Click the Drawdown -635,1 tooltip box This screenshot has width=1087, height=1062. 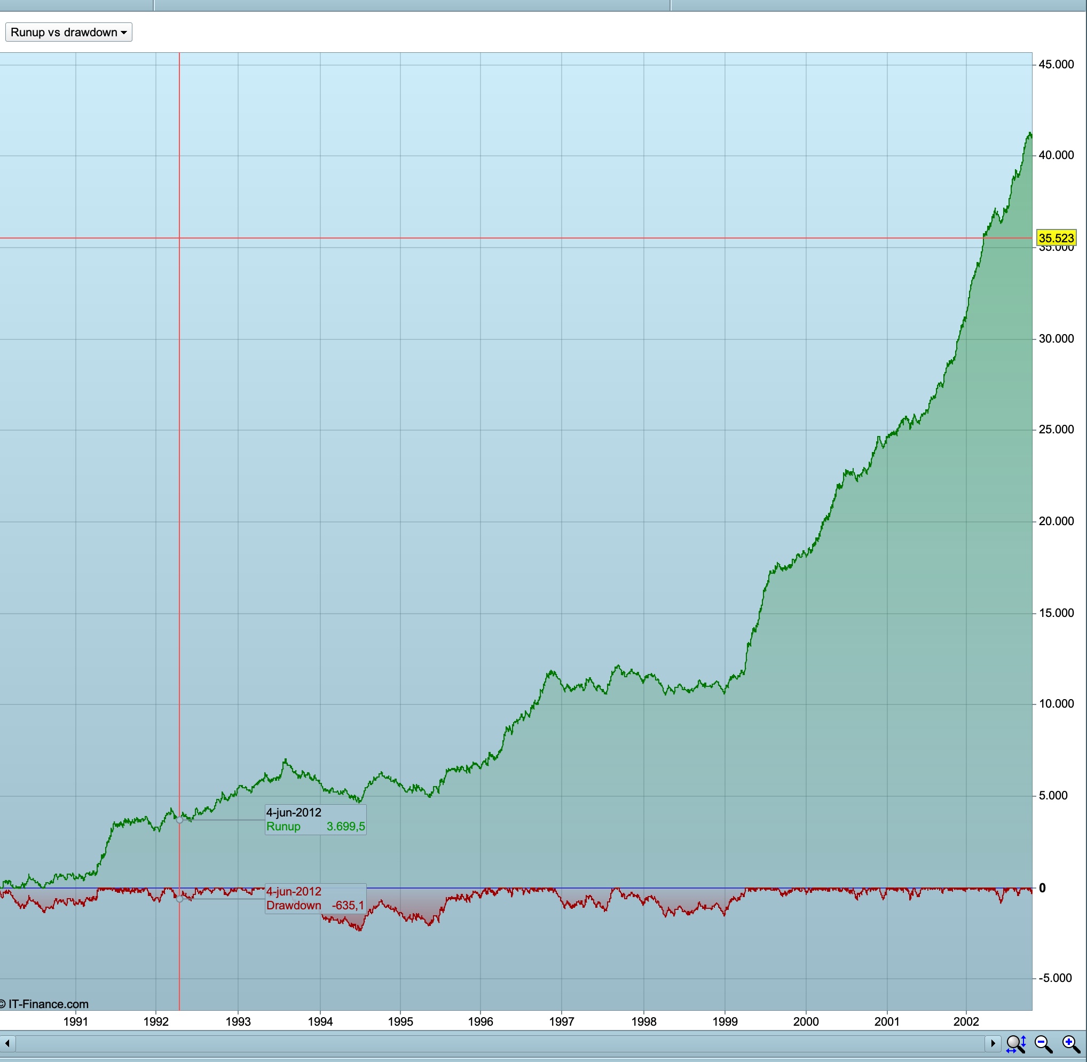pyautogui.click(x=316, y=899)
